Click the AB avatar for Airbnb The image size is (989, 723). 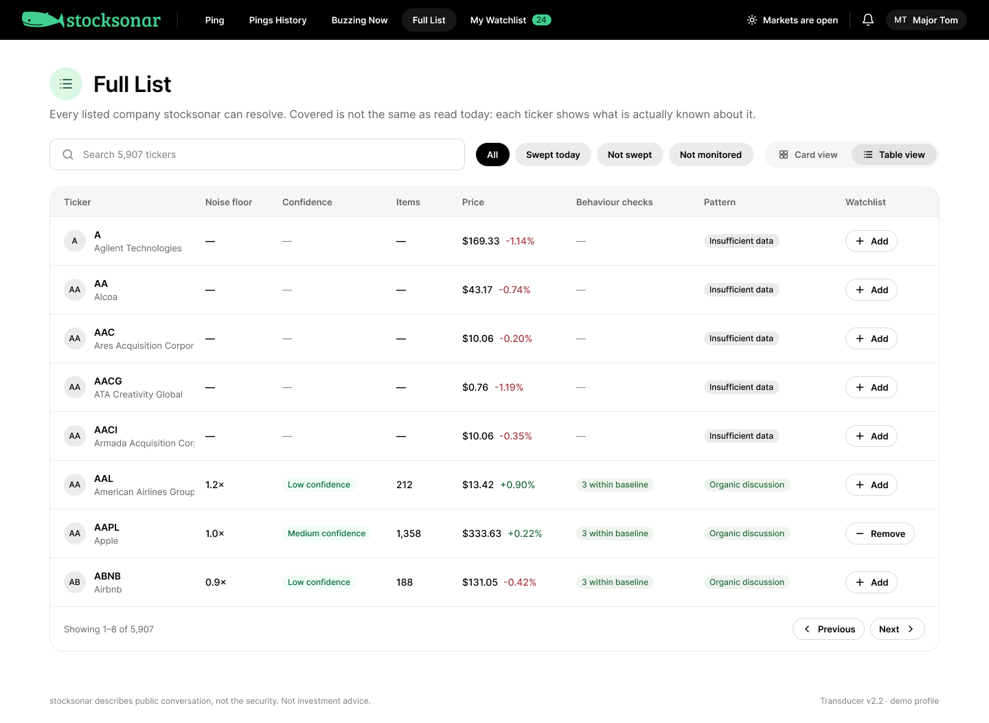(75, 582)
